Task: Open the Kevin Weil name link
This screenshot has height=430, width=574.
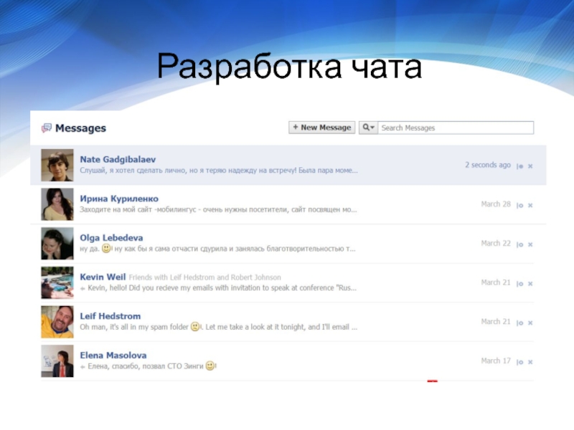Action: click(x=103, y=277)
